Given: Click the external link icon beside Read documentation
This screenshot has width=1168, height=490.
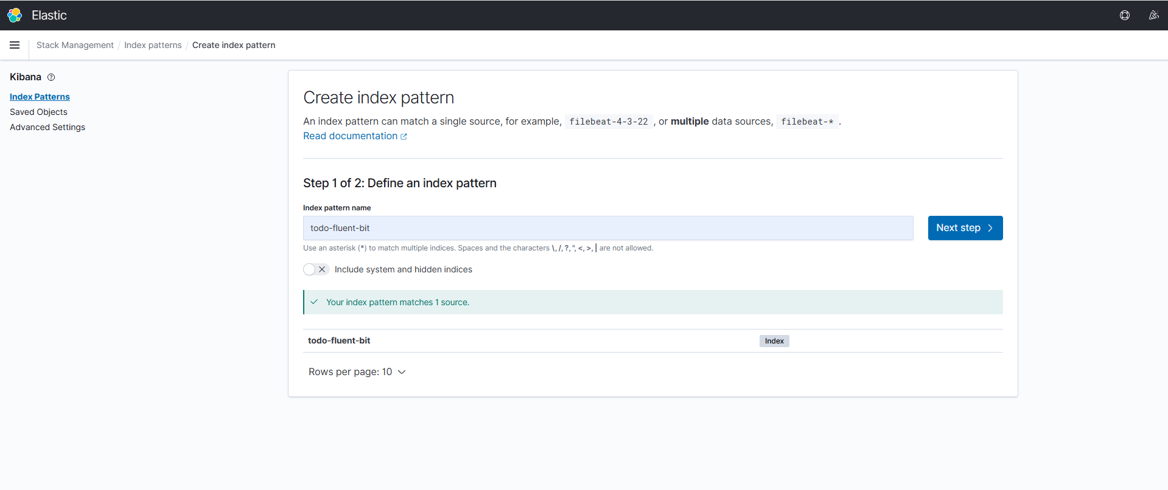Looking at the screenshot, I should pyautogui.click(x=404, y=137).
